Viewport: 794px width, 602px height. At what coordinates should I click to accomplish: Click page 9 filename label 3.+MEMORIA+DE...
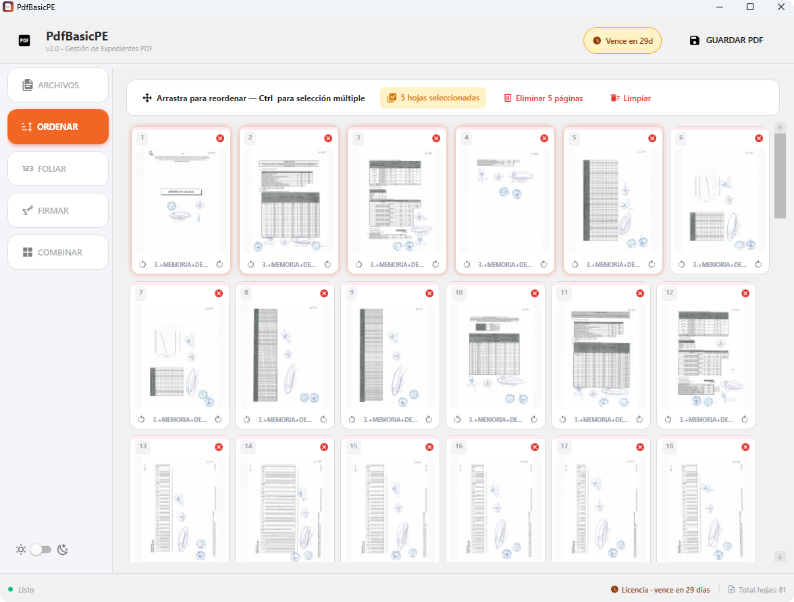point(390,419)
